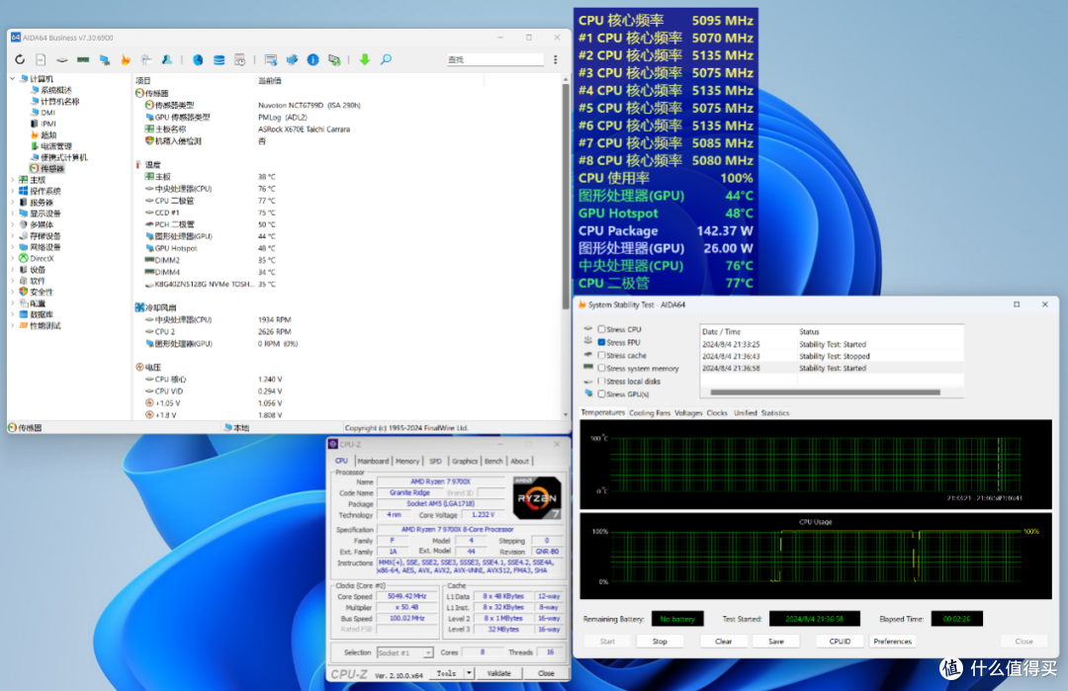Viewport: 1068px width, 691px height.
Task: Enable the Stress CPU checkbox
Action: coord(601,329)
